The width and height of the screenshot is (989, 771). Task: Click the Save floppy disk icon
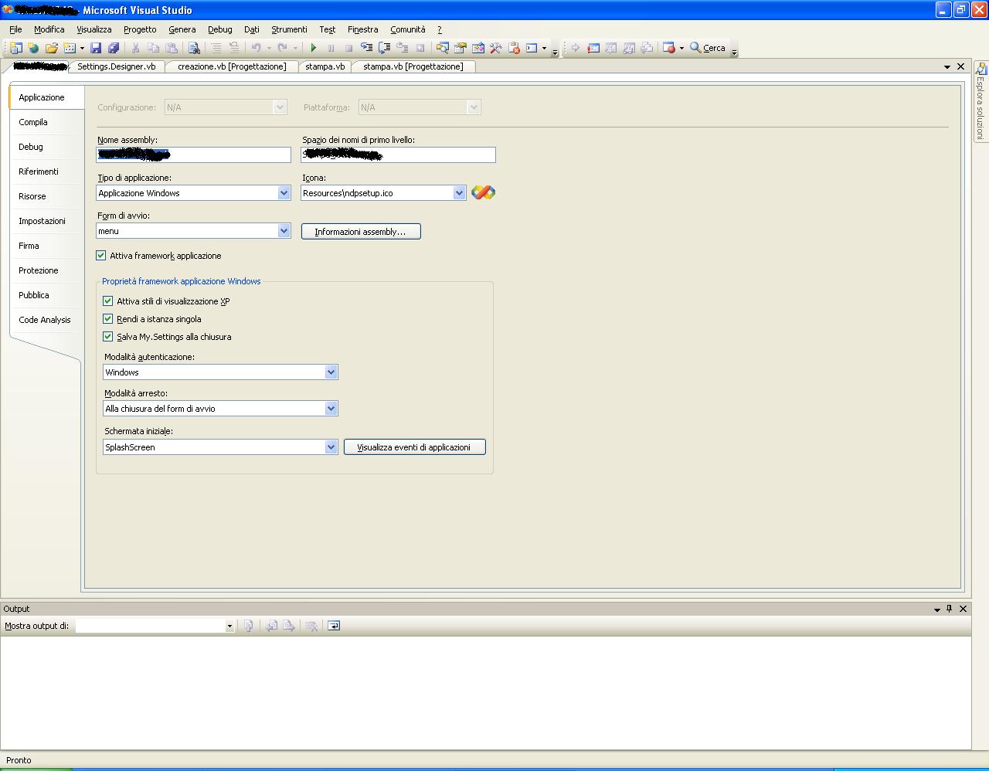pyautogui.click(x=96, y=48)
